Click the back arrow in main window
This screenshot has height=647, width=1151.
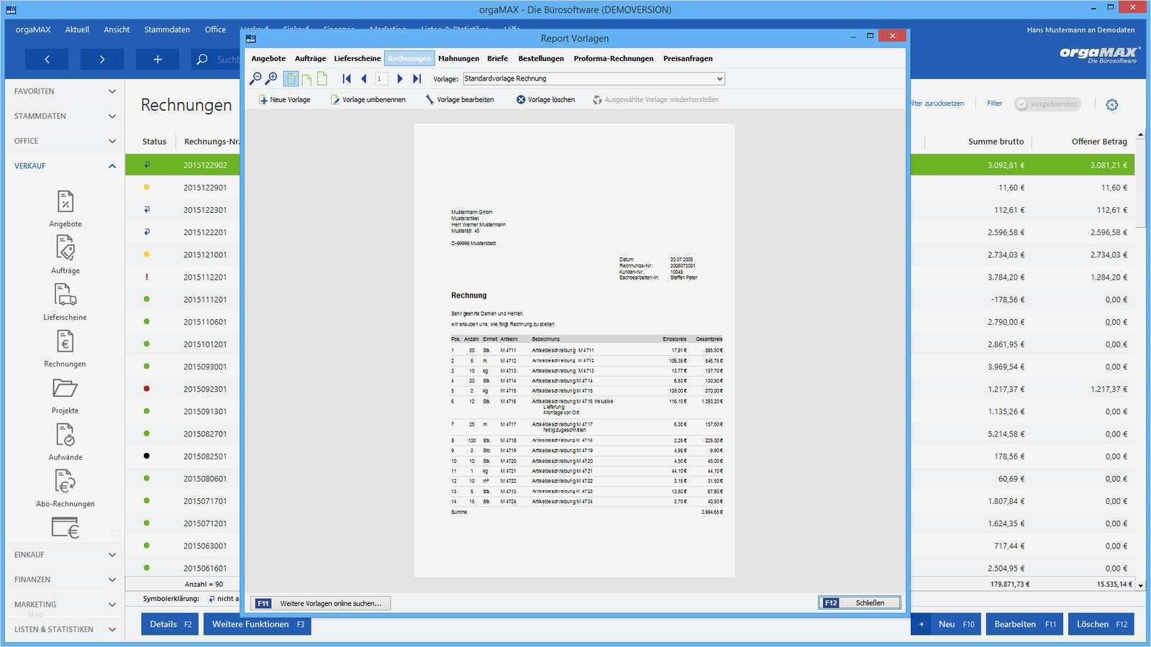[x=47, y=59]
